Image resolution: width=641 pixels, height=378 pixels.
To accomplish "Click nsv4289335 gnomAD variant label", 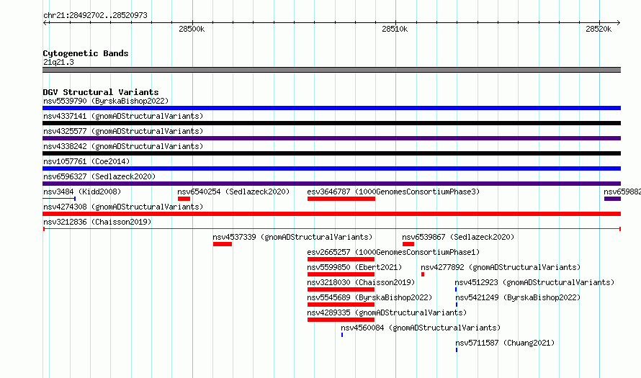I will tap(387, 312).
